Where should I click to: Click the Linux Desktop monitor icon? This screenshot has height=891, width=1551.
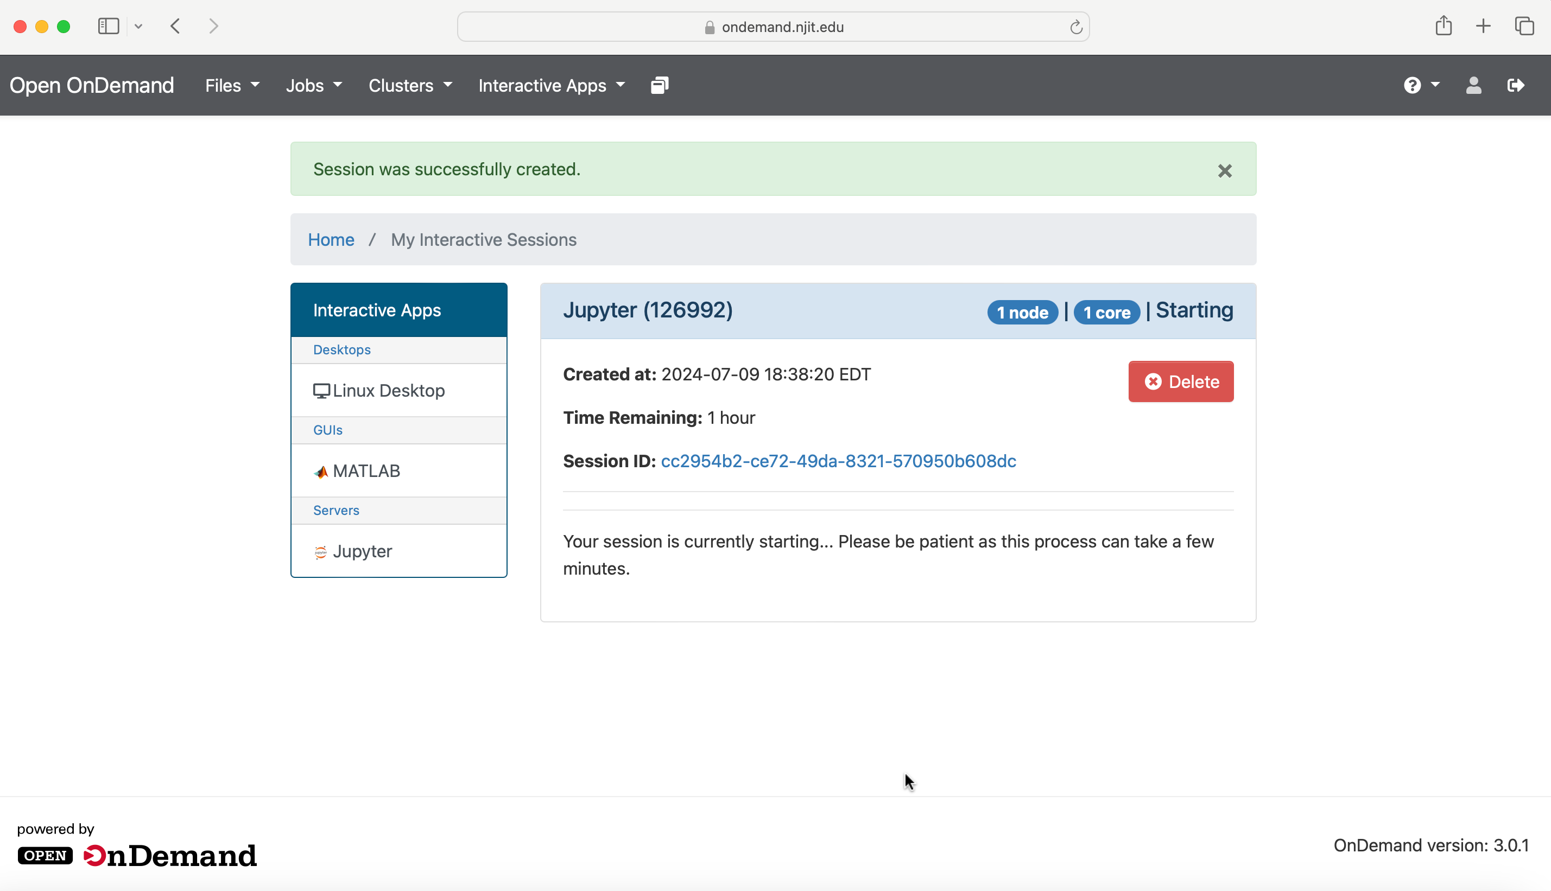[x=321, y=391]
